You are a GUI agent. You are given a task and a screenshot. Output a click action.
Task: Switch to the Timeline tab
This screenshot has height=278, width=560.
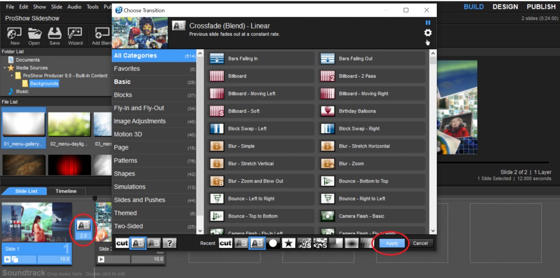click(x=66, y=191)
